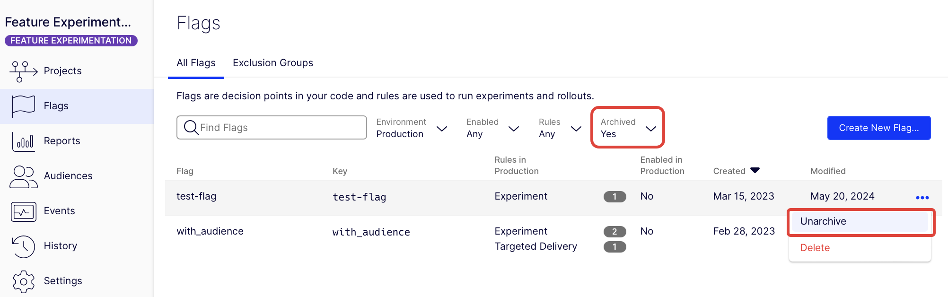Open the with_audience flag
The width and height of the screenshot is (948, 297).
pyautogui.click(x=210, y=231)
